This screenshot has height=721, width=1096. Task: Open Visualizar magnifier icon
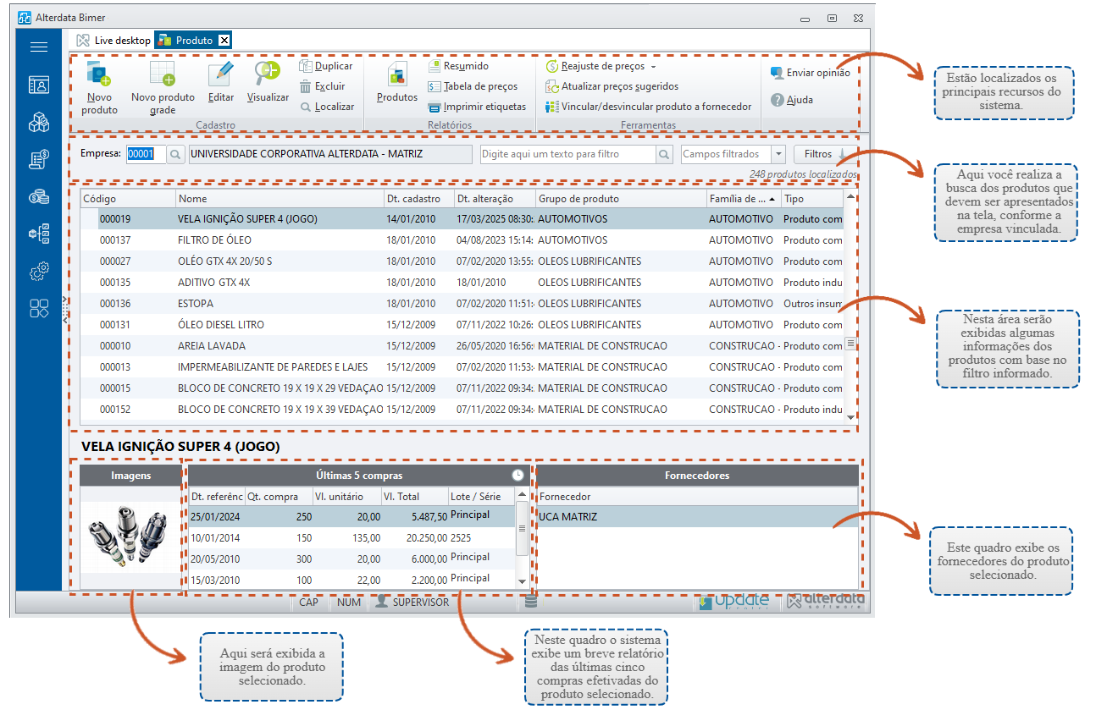tap(268, 74)
